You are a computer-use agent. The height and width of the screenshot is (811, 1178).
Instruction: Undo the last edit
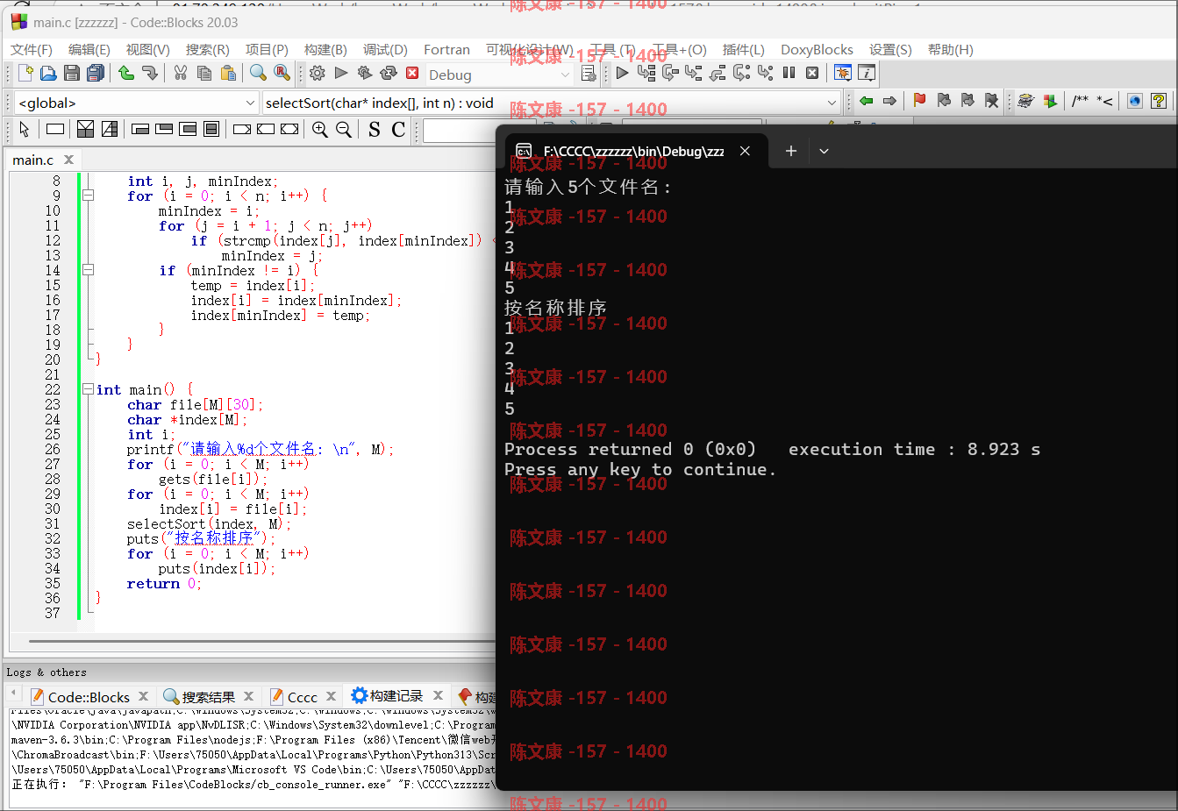tap(126, 73)
